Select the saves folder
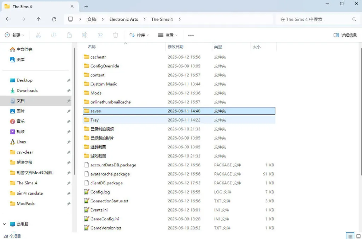Viewport: 362px width, 239px height. click(x=179, y=111)
